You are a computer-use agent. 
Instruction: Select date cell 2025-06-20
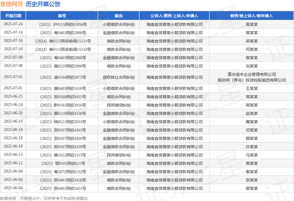pos(13,113)
